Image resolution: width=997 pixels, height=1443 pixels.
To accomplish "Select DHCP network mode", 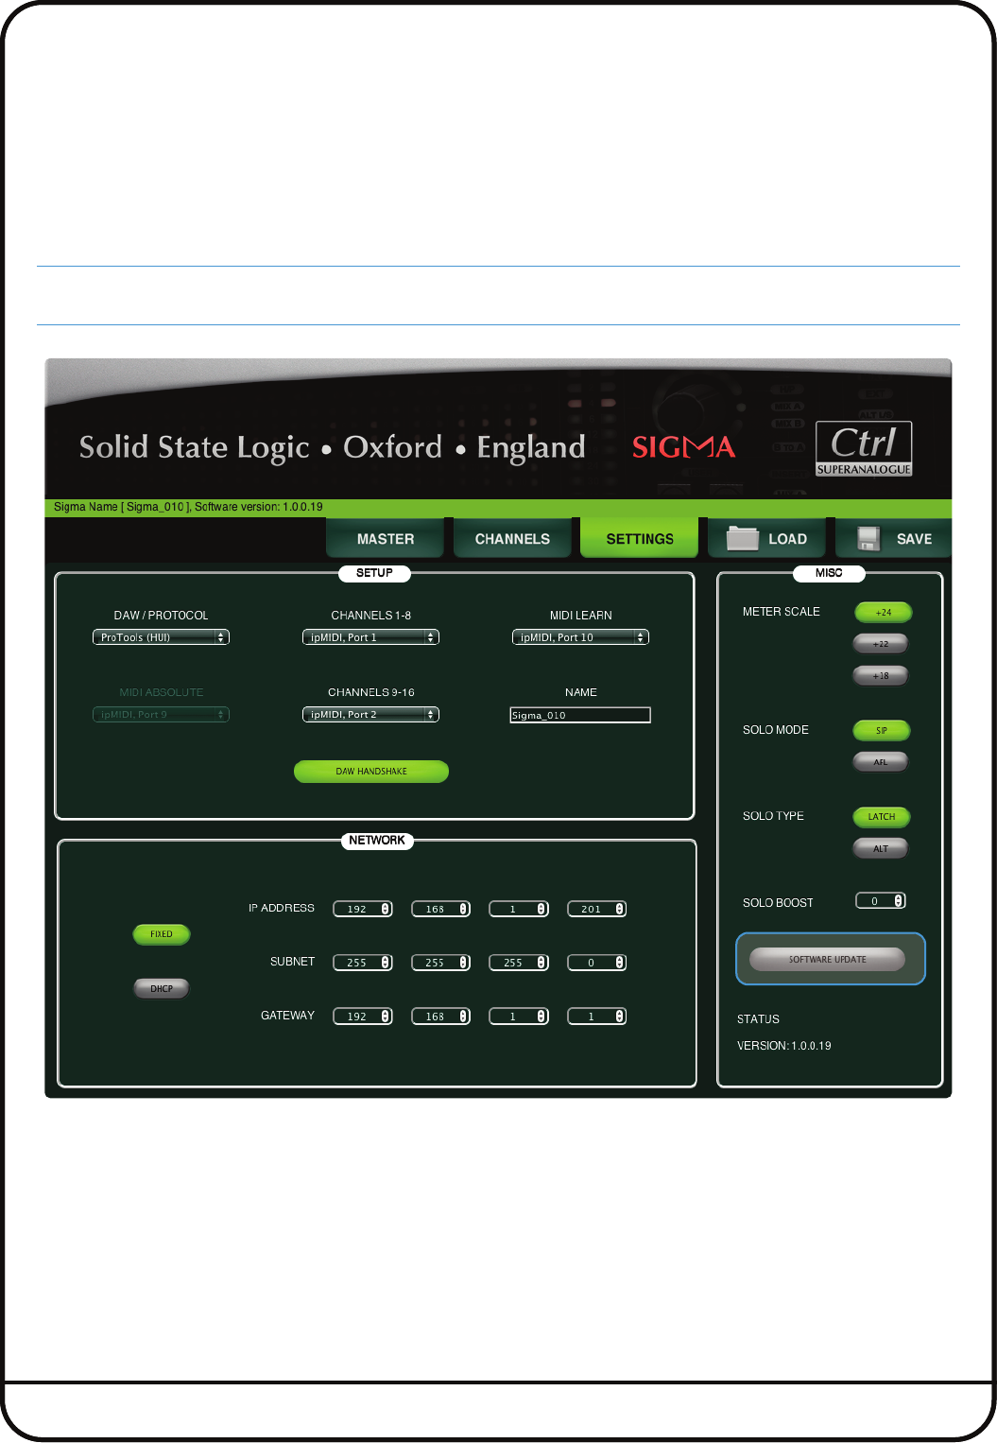I will (162, 988).
